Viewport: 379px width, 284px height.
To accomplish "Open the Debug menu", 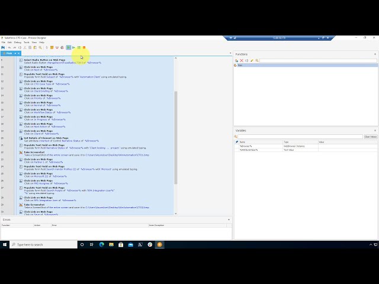I will coord(18,42).
